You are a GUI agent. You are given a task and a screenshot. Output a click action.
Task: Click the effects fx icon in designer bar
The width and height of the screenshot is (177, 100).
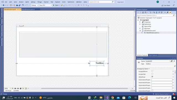pyautogui.click(x=13, y=88)
